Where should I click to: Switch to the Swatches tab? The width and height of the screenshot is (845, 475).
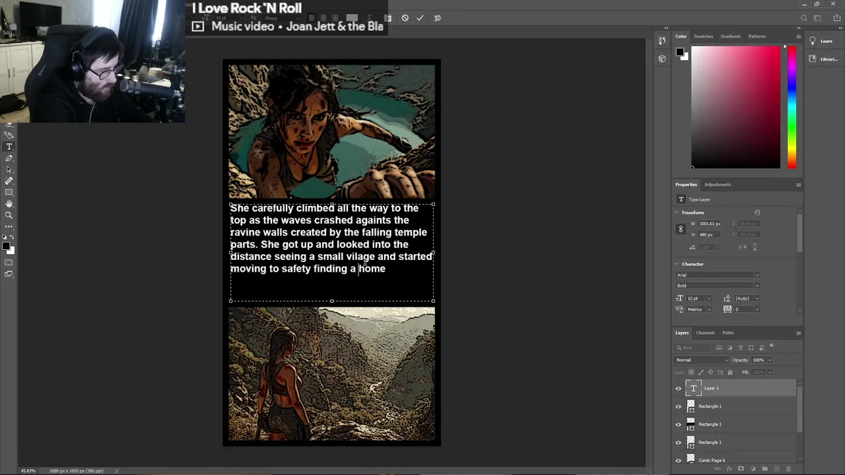[703, 36]
